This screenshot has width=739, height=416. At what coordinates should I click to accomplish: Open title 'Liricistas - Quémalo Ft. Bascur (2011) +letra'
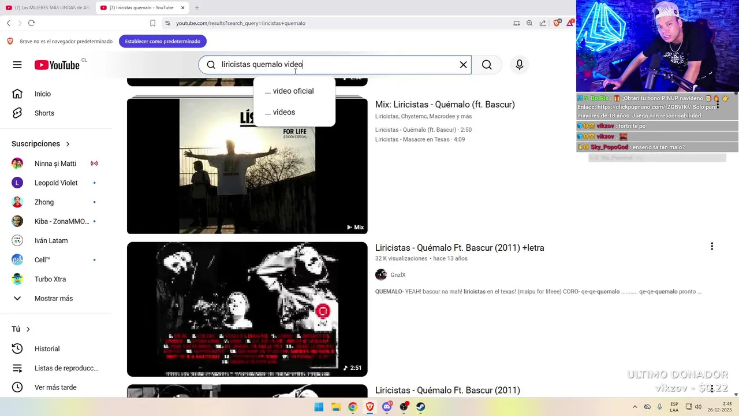click(460, 248)
